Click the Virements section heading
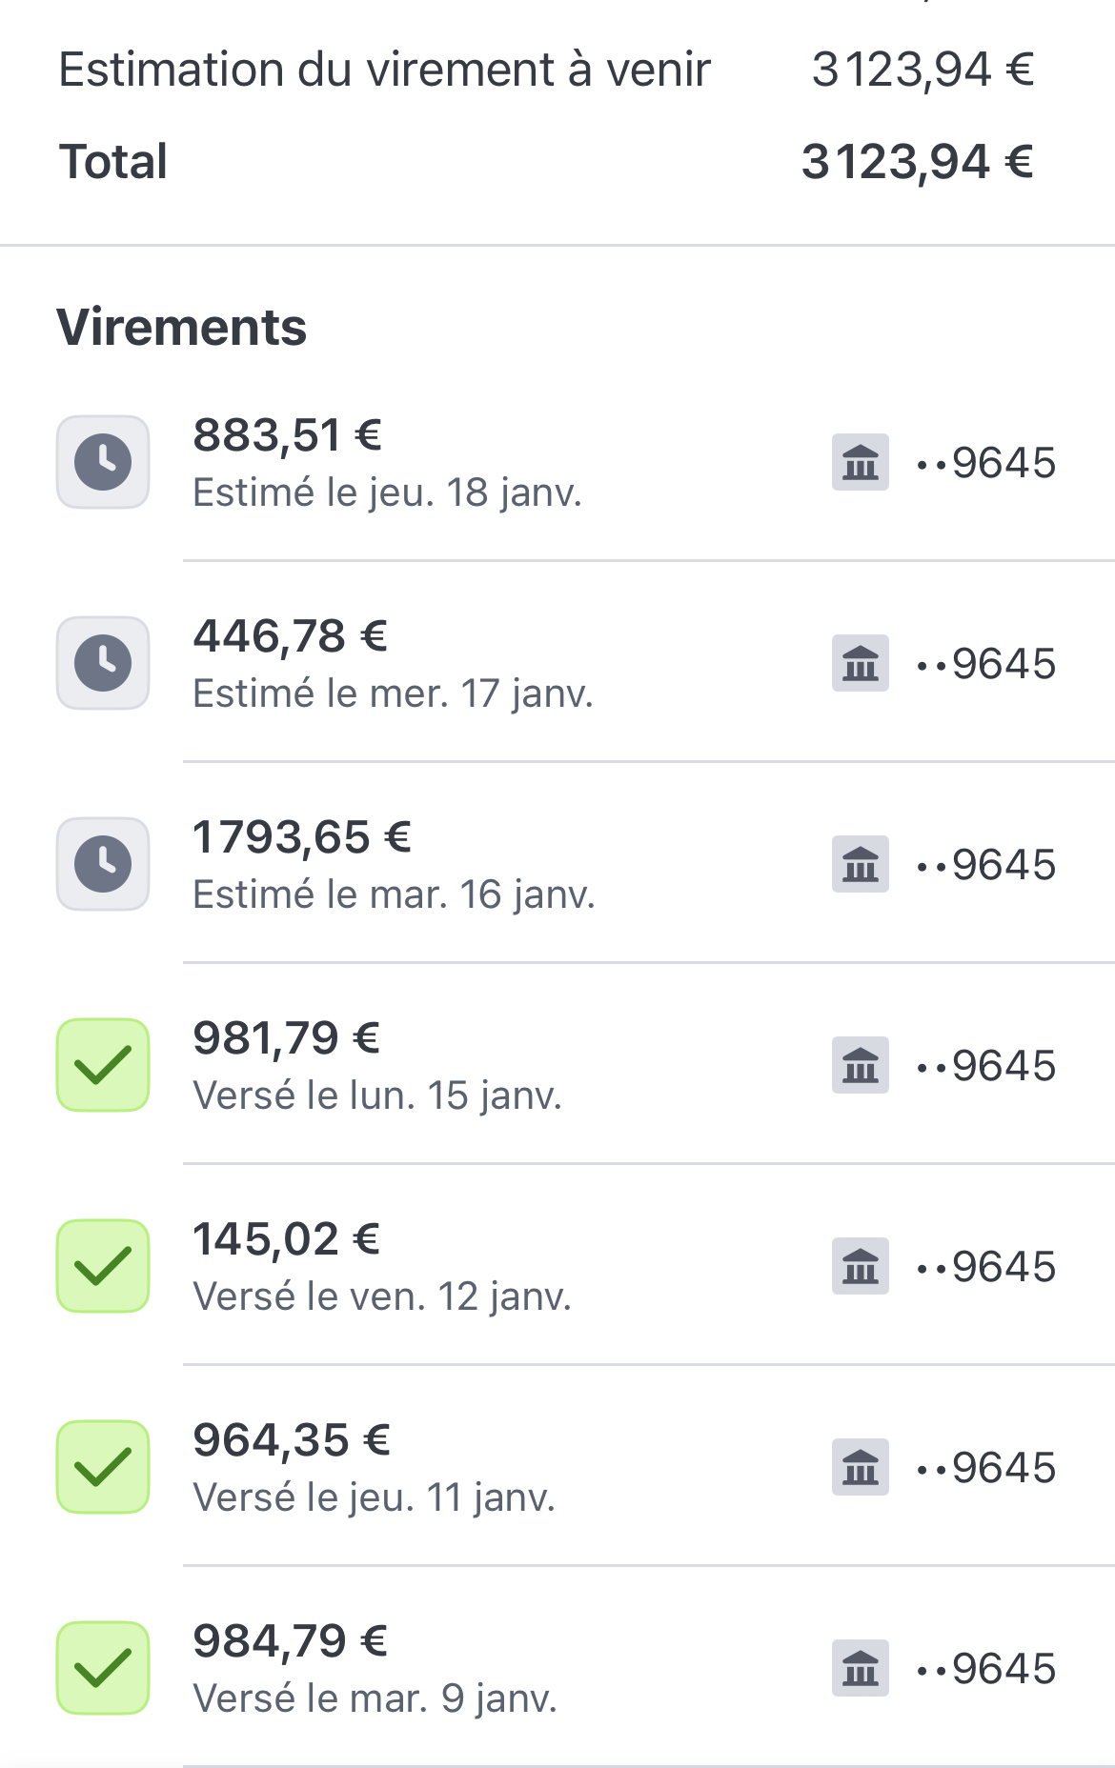The image size is (1115, 1768). click(x=181, y=328)
